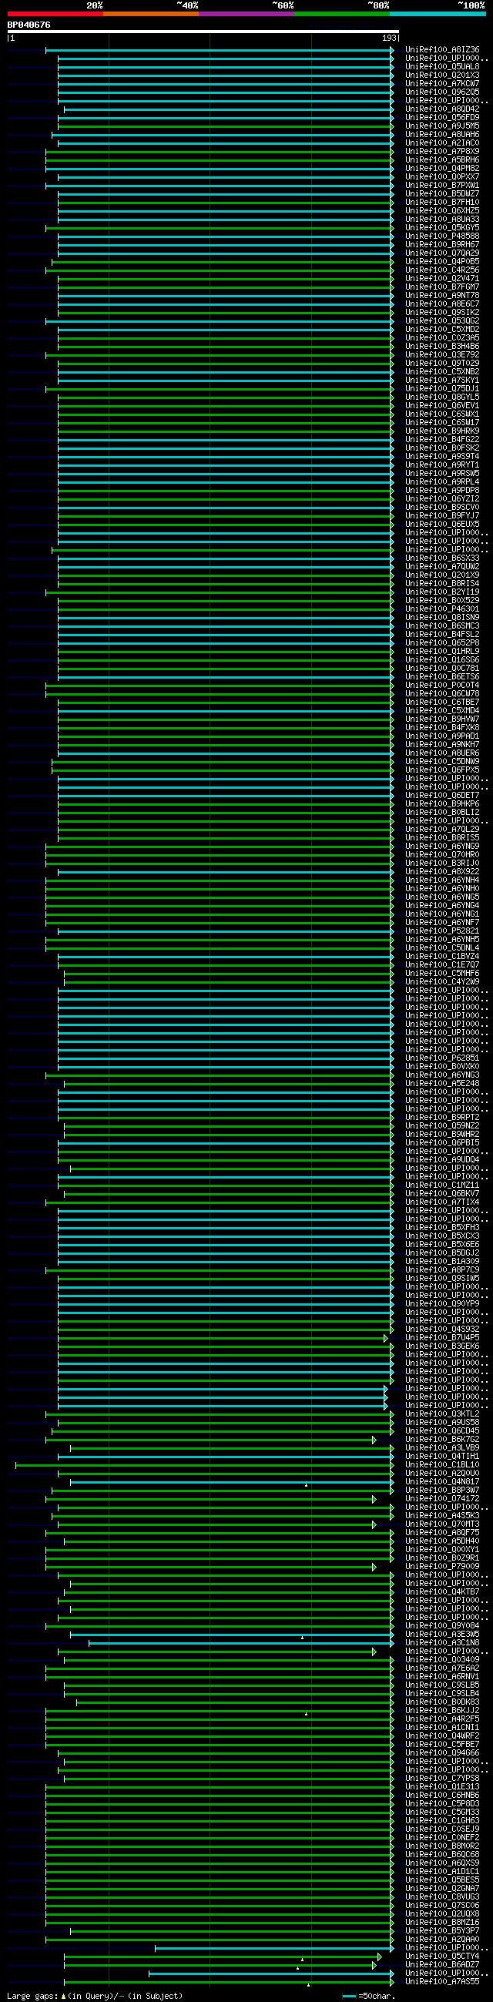Click the UniRef100_Q5CTY4 label
Viewport: 493px width, 2002px height.
coord(442,1956)
